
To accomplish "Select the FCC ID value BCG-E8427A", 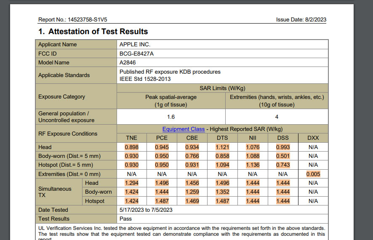I will tap(136, 53).
